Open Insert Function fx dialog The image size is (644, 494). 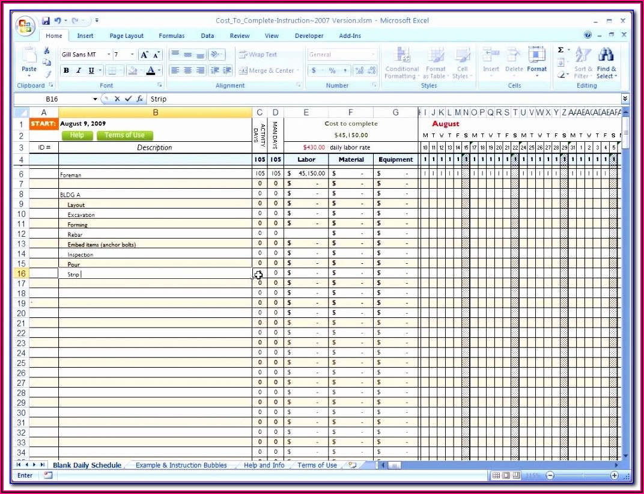tap(139, 99)
